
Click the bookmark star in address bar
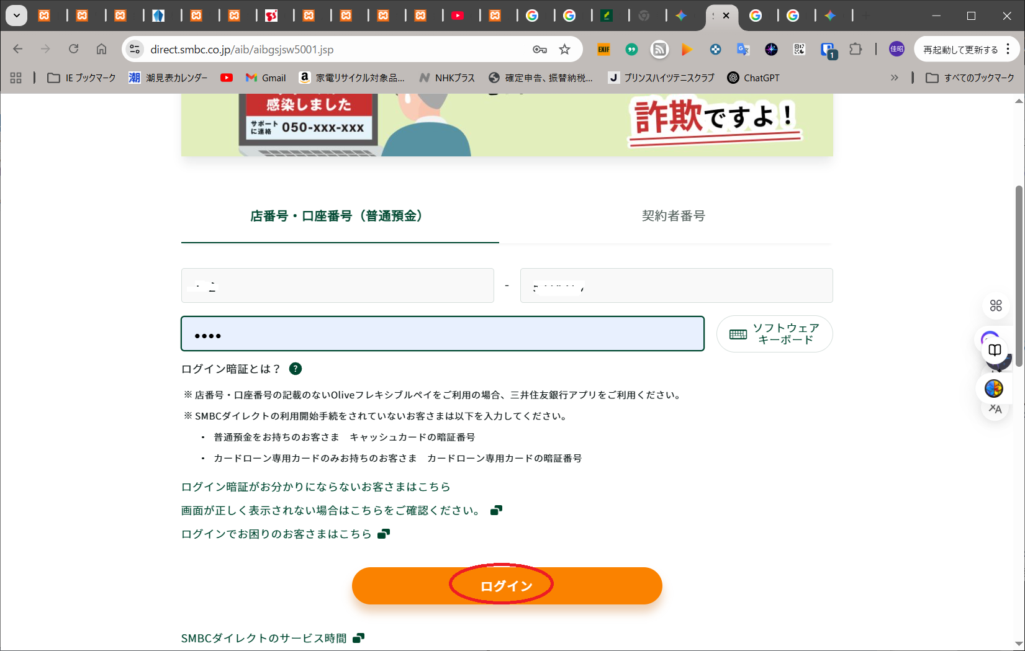click(564, 50)
